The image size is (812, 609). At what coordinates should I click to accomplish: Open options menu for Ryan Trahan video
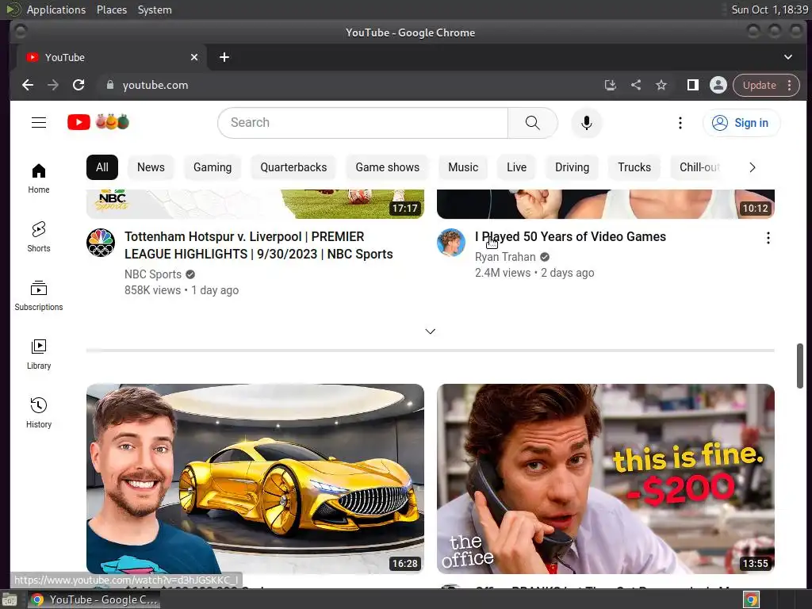pyautogui.click(x=768, y=238)
